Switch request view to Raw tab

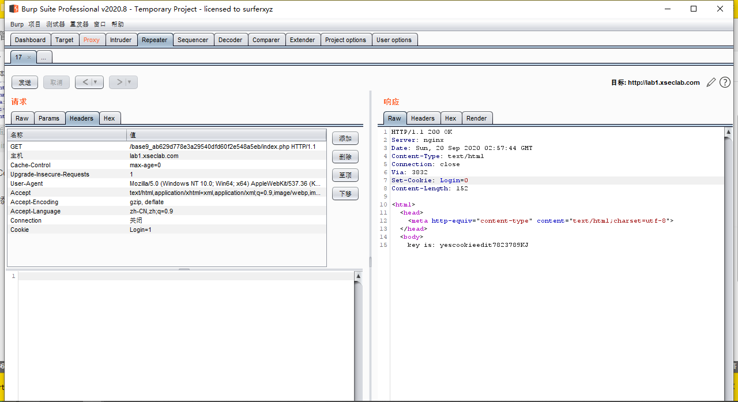click(x=22, y=118)
